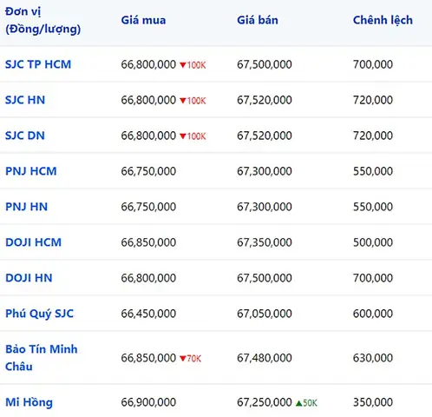Click the red 70K drop indicator for Bảo Tín Minh Châu

click(191, 359)
